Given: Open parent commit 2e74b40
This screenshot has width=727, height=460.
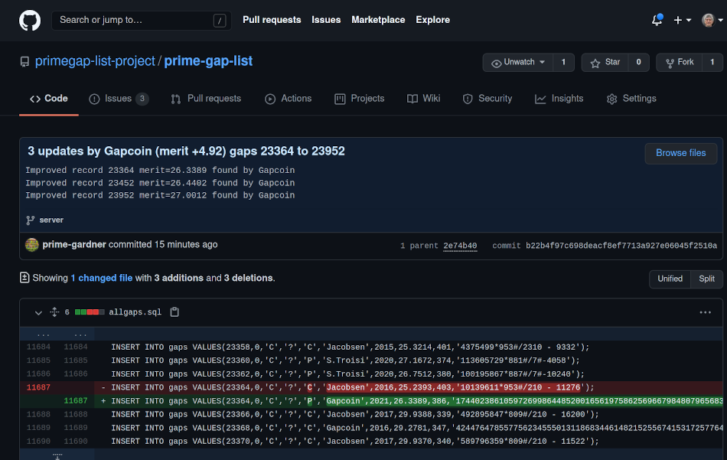Looking at the screenshot, I should click(460, 246).
